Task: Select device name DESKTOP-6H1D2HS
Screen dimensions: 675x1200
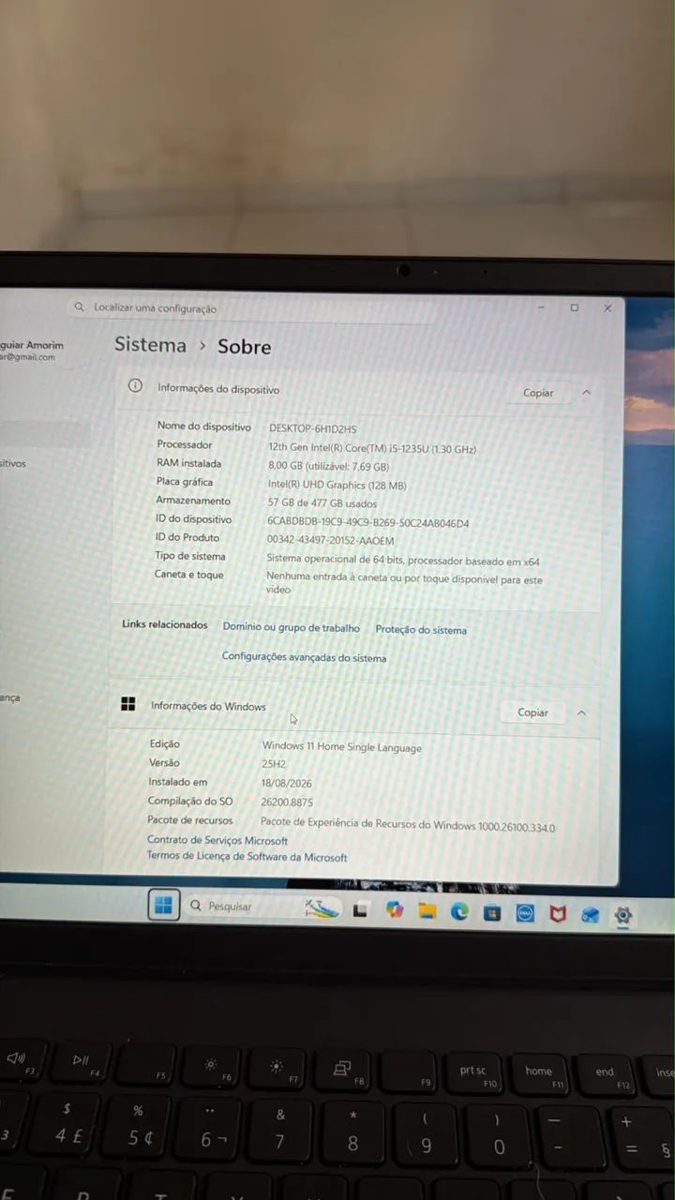Action: (x=312, y=428)
